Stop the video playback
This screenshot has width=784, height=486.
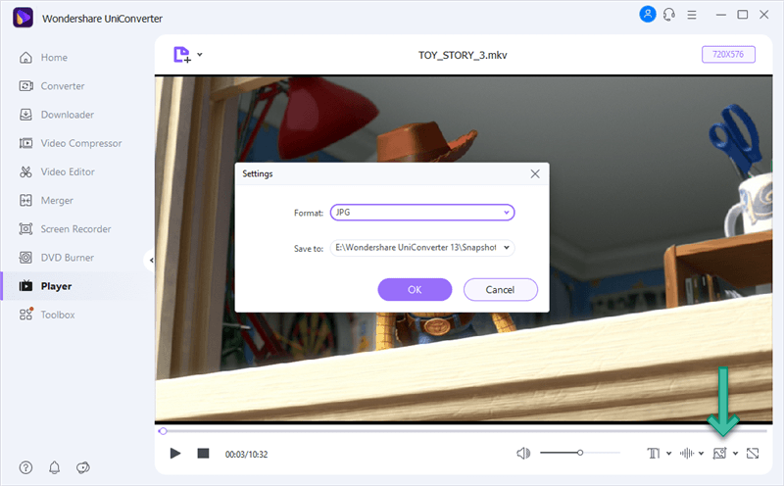tap(203, 454)
